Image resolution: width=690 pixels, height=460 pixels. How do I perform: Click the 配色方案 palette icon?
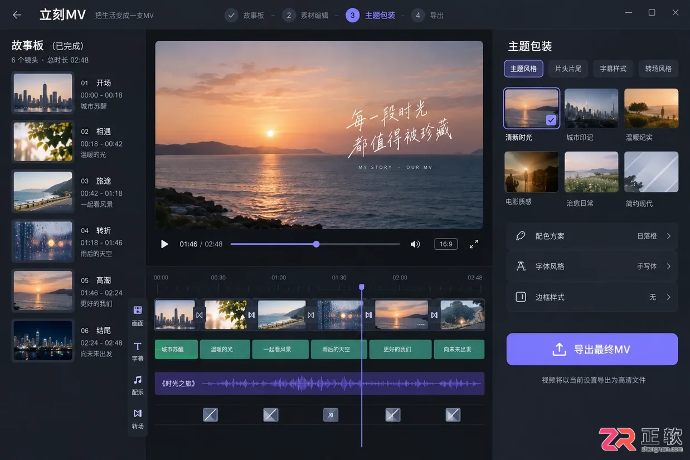pos(521,236)
